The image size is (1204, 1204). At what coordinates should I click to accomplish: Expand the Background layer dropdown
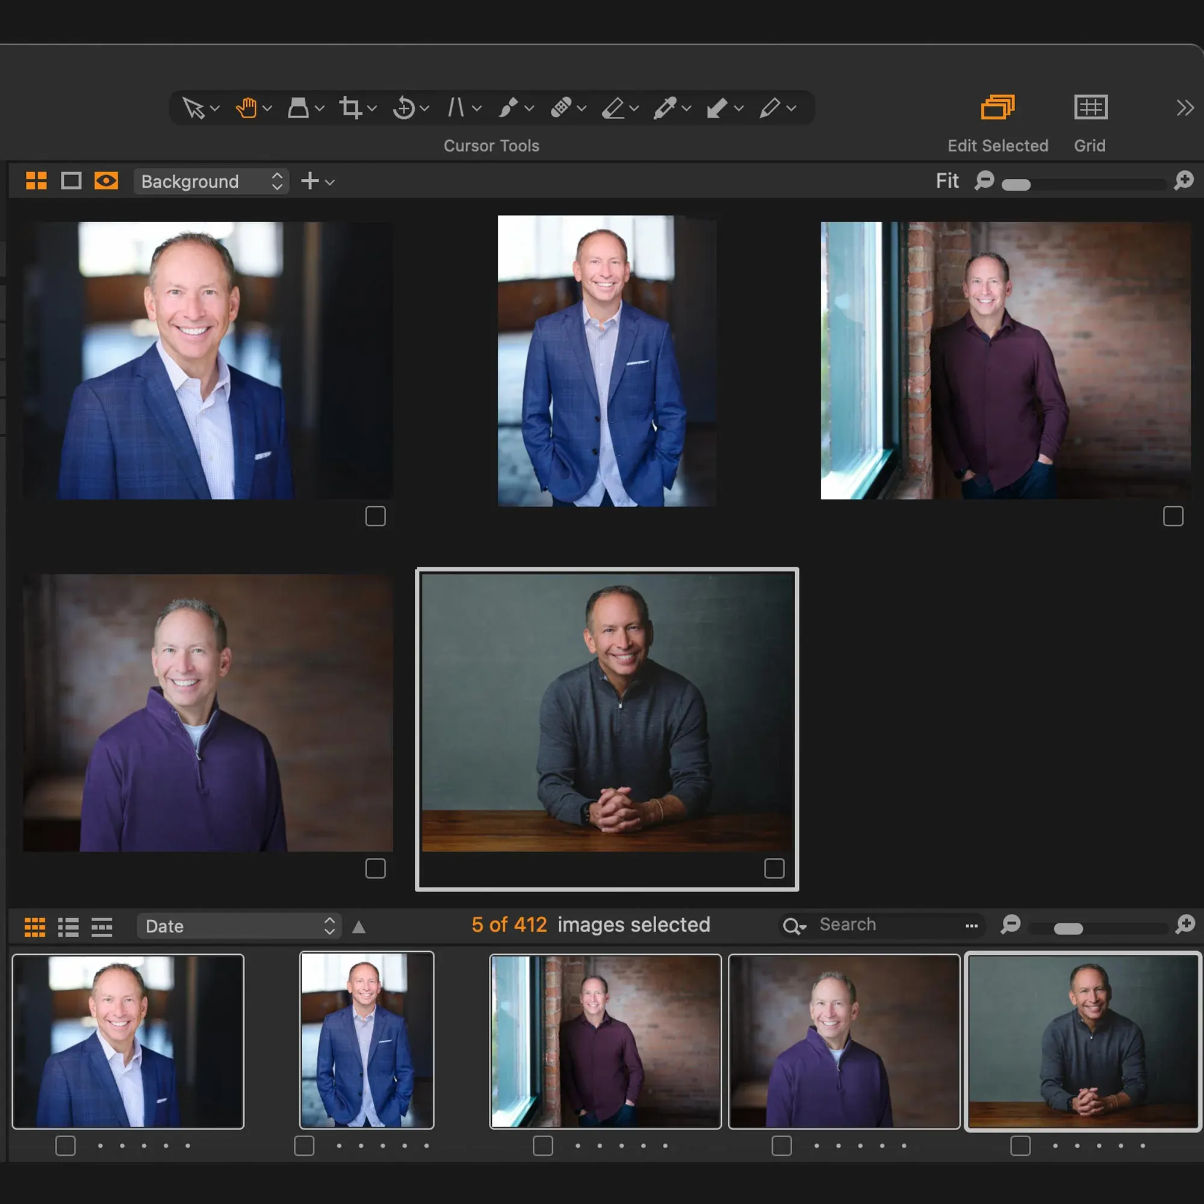[277, 181]
